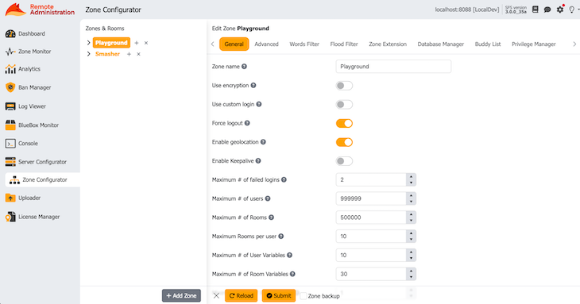Viewport: 580px width, 304px height.
Task: Open Zone Configurator in sidebar
Action: (43, 180)
